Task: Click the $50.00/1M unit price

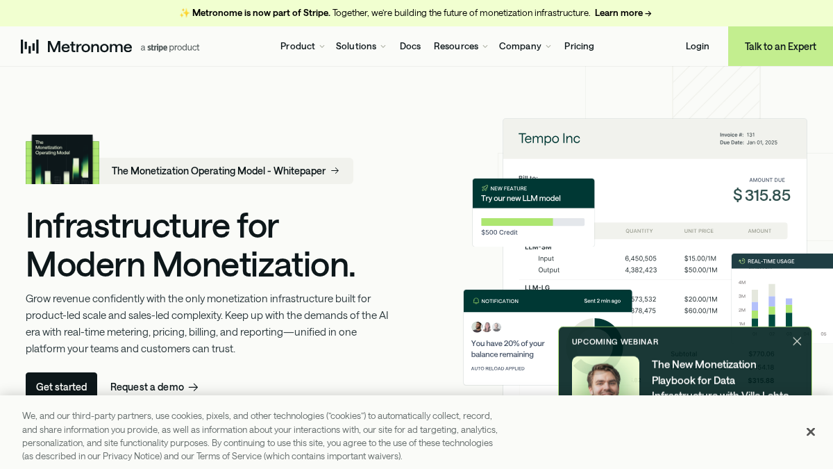Action: [x=700, y=270]
